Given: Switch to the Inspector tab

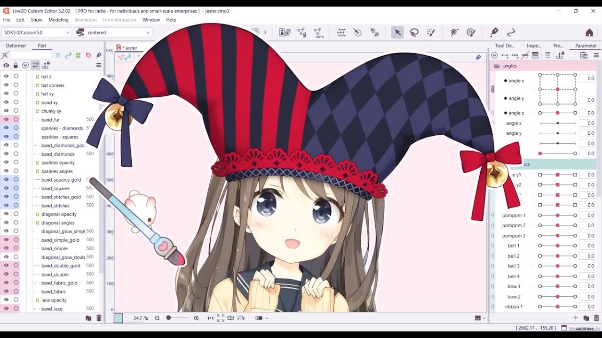Looking at the screenshot, I should pos(534,46).
